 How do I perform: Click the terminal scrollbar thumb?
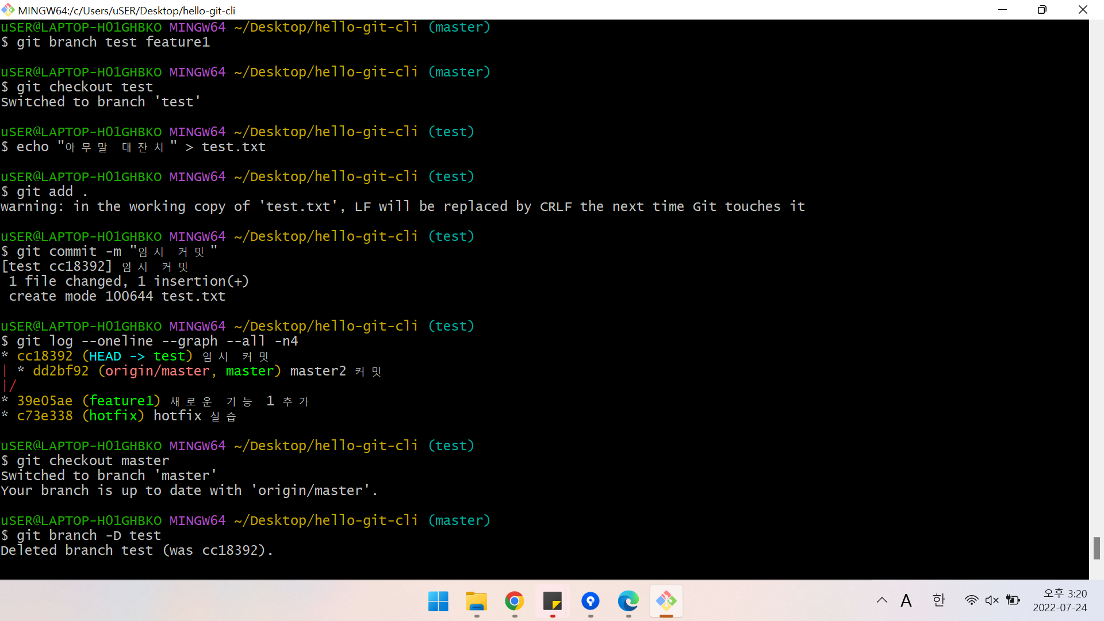[1097, 548]
